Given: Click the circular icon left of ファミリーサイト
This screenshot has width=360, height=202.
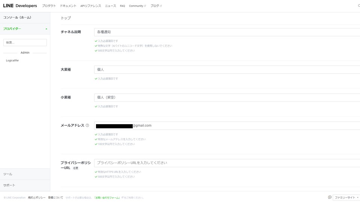Looking at the screenshot, I should (x=330, y=198).
